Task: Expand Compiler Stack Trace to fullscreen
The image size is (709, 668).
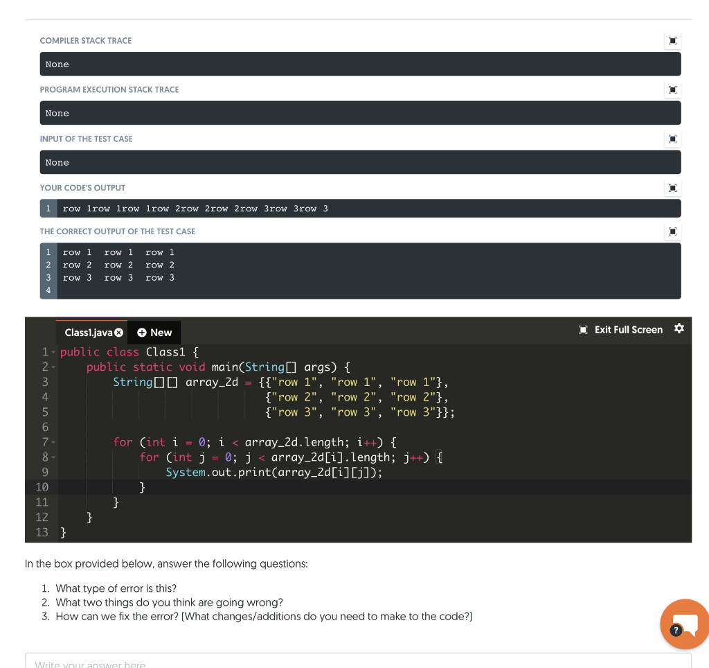Action: point(672,41)
